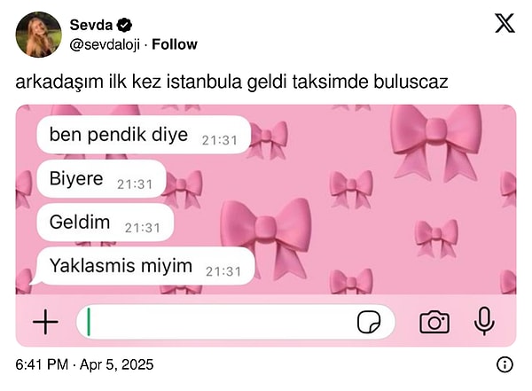Tap the plus attachment icon
This screenshot has width=532, height=391.
click(45, 322)
